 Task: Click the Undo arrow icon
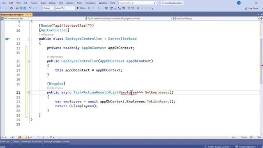pyautogui.click(x=30, y=8)
